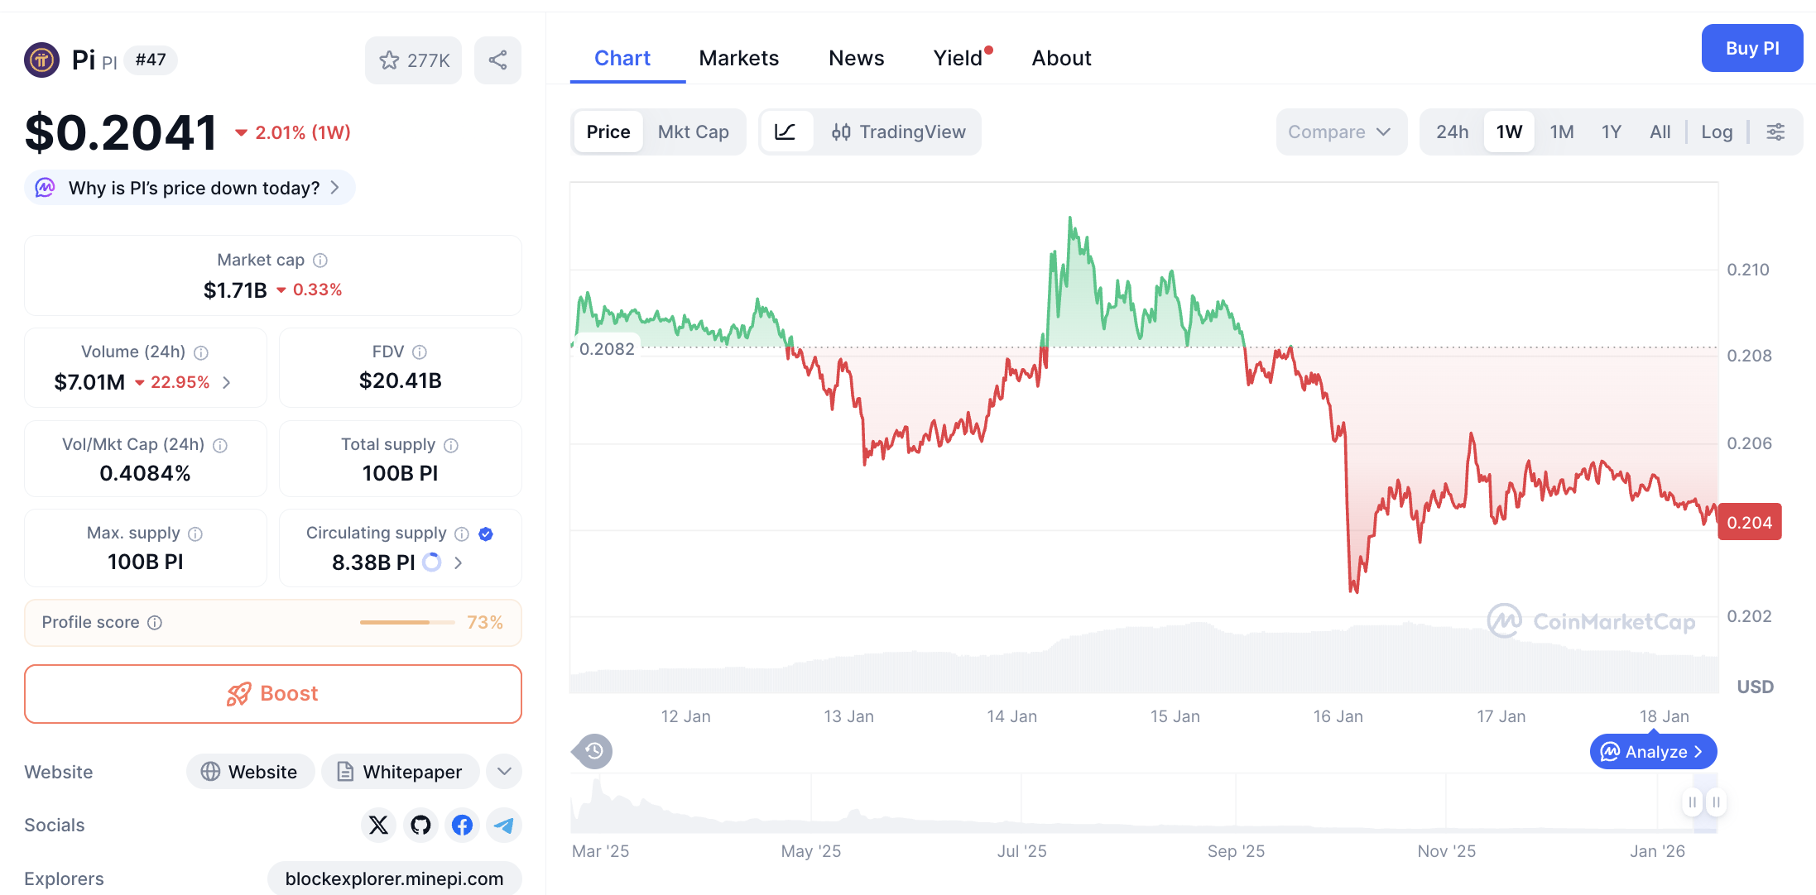Open Pi's X (Twitter) profile icon
The height and width of the screenshot is (895, 1816).
click(x=378, y=825)
